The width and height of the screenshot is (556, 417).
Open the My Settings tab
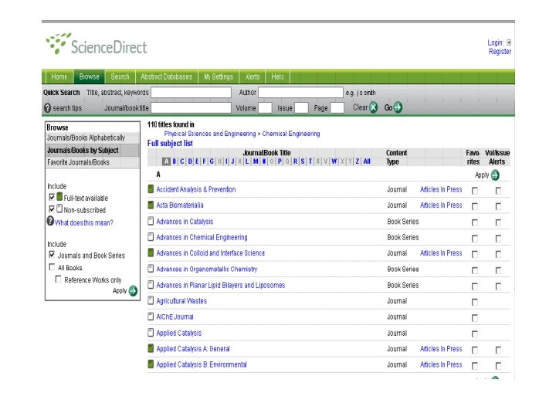(219, 77)
